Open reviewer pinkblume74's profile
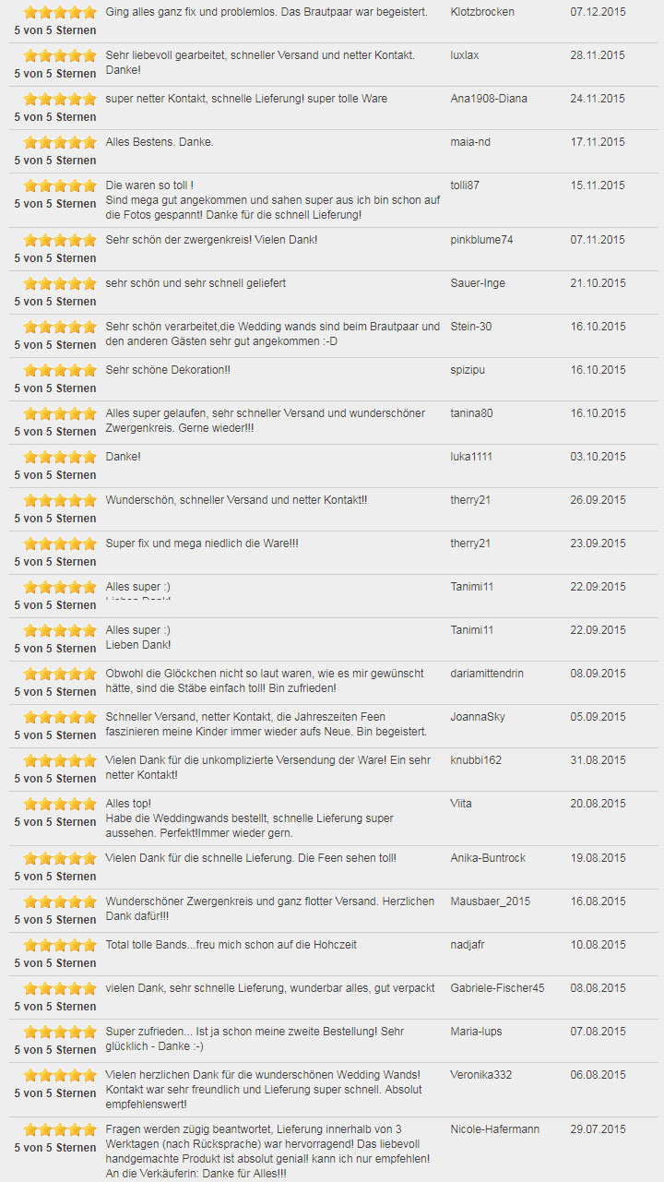664x1182 pixels. coord(481,240)
